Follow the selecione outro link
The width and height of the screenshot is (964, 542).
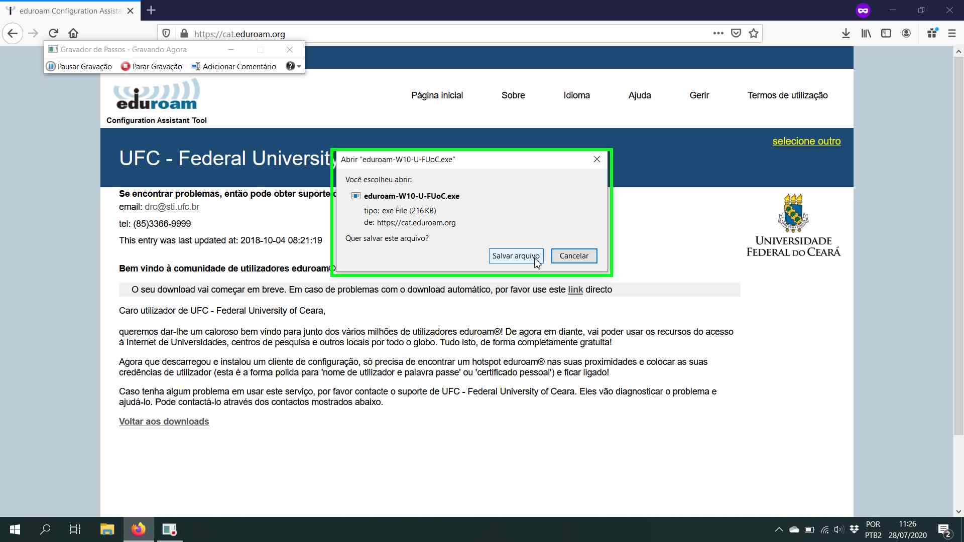coord(806,142)
